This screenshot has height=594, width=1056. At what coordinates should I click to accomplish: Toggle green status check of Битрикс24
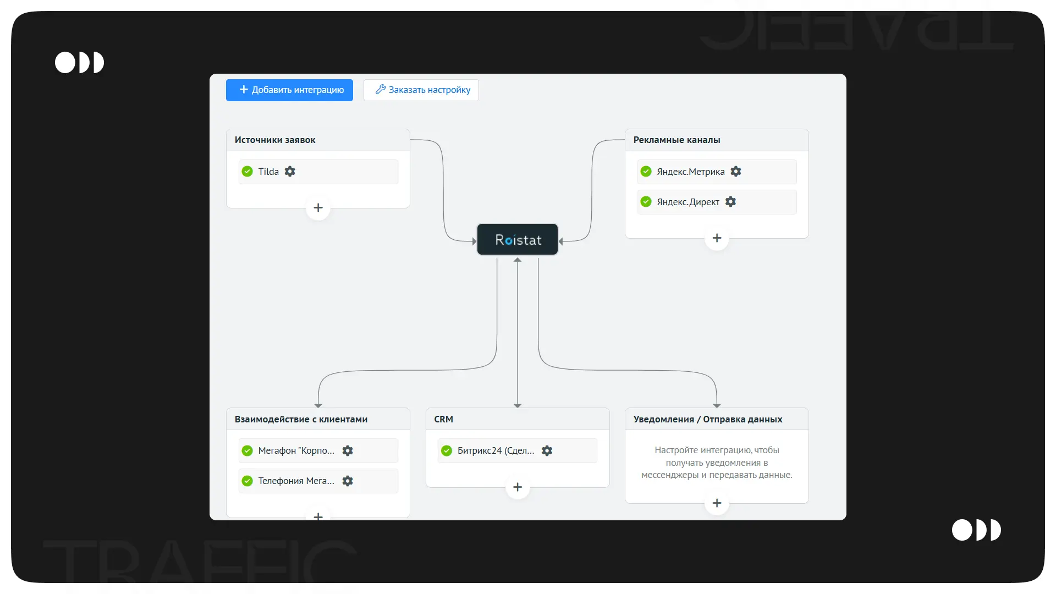447,450
